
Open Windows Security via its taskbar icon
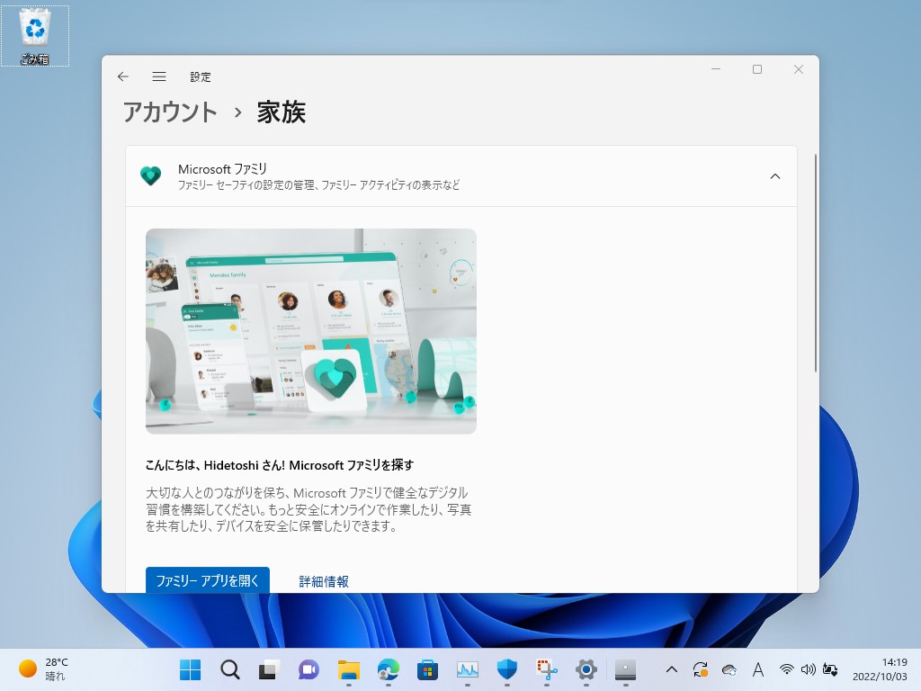[x=506, y=669]
